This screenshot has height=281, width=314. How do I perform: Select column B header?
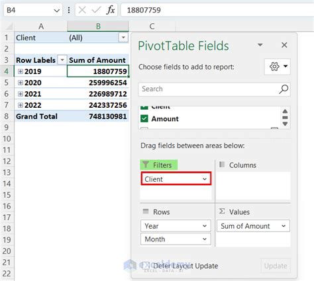[x=98, y=26]
